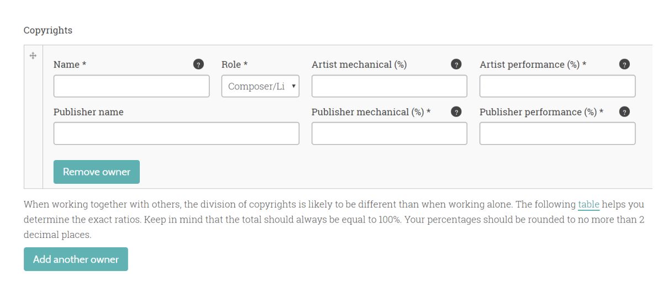Click the Publisher name label
This screenshot has height=287, width=663.
tap(88, 112)
